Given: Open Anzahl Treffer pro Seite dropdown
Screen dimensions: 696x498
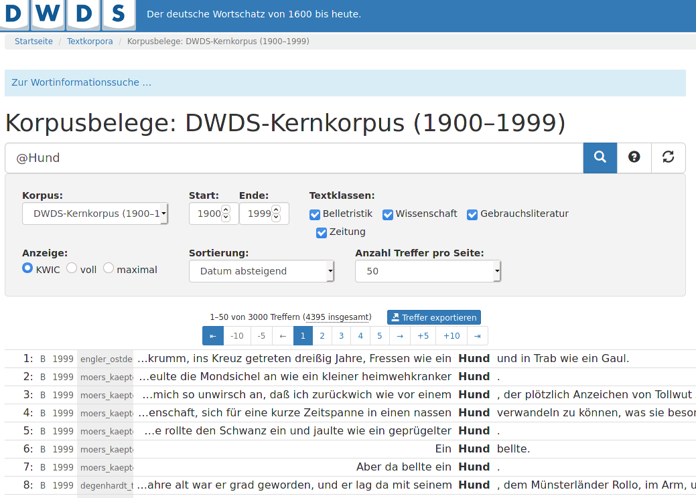Looking at the screenshot, I should (427, 271).
